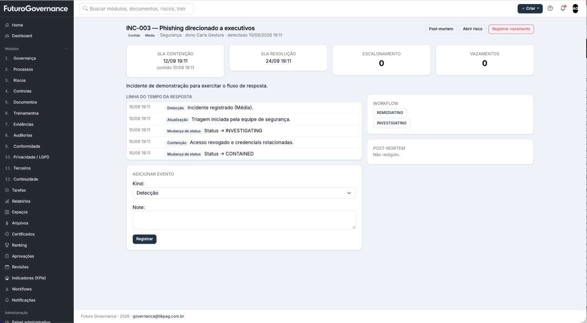Select timeline entry 'Status → CONTAINED'
Screen dimensions: 587x323
pos(244,154)
